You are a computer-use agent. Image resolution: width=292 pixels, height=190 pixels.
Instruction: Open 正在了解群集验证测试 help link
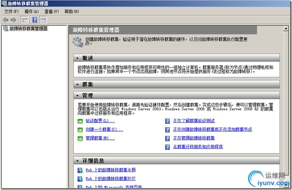click(x=194, y=121)
